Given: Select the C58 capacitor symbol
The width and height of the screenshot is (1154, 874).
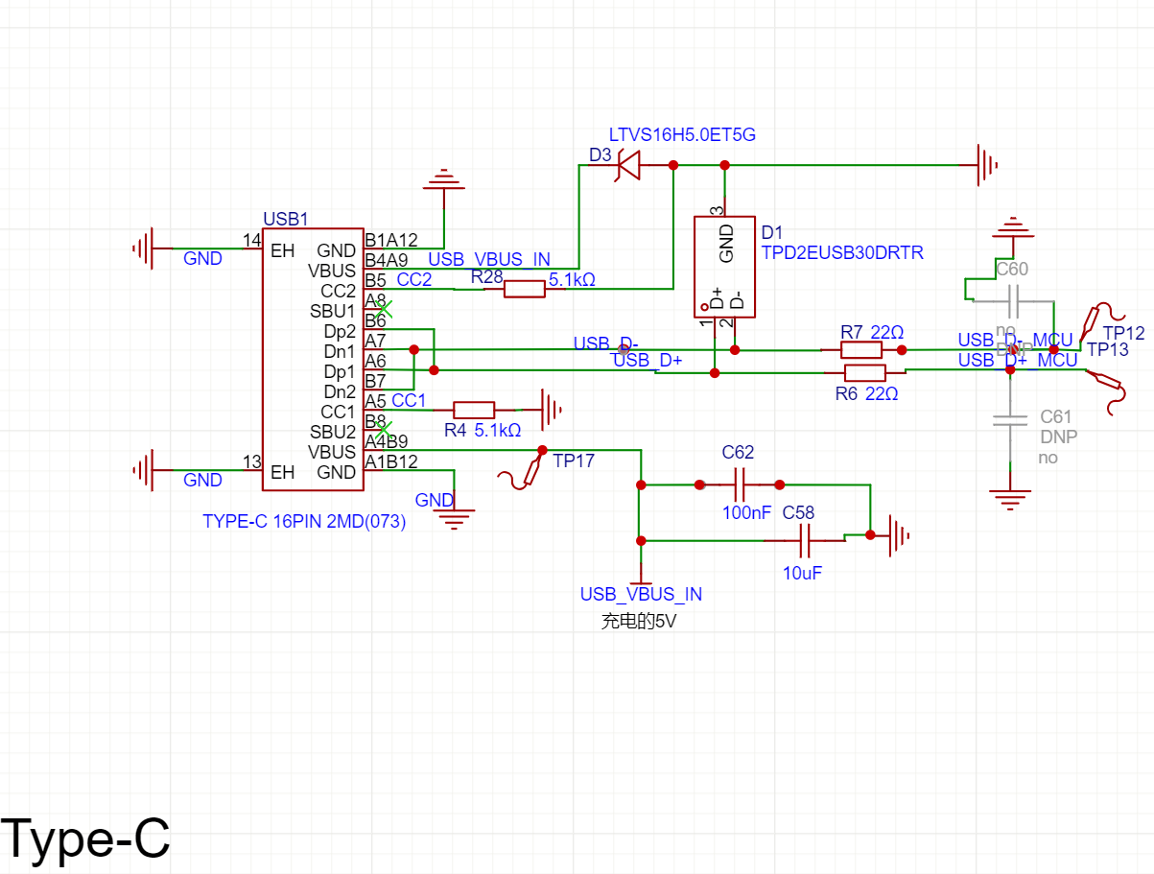Looking at the screenshot, I should 805,540.
